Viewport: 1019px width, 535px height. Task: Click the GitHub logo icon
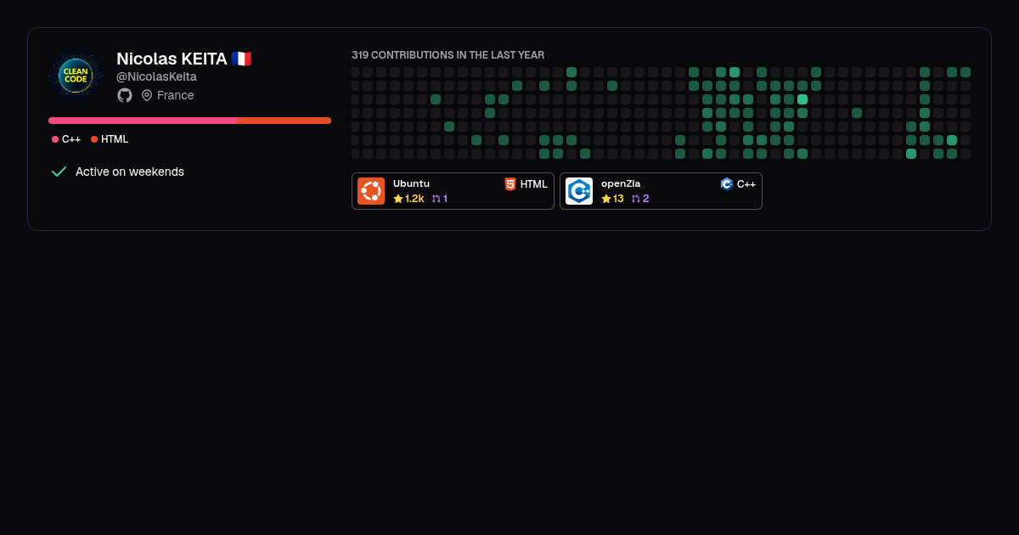pos(125,95)
